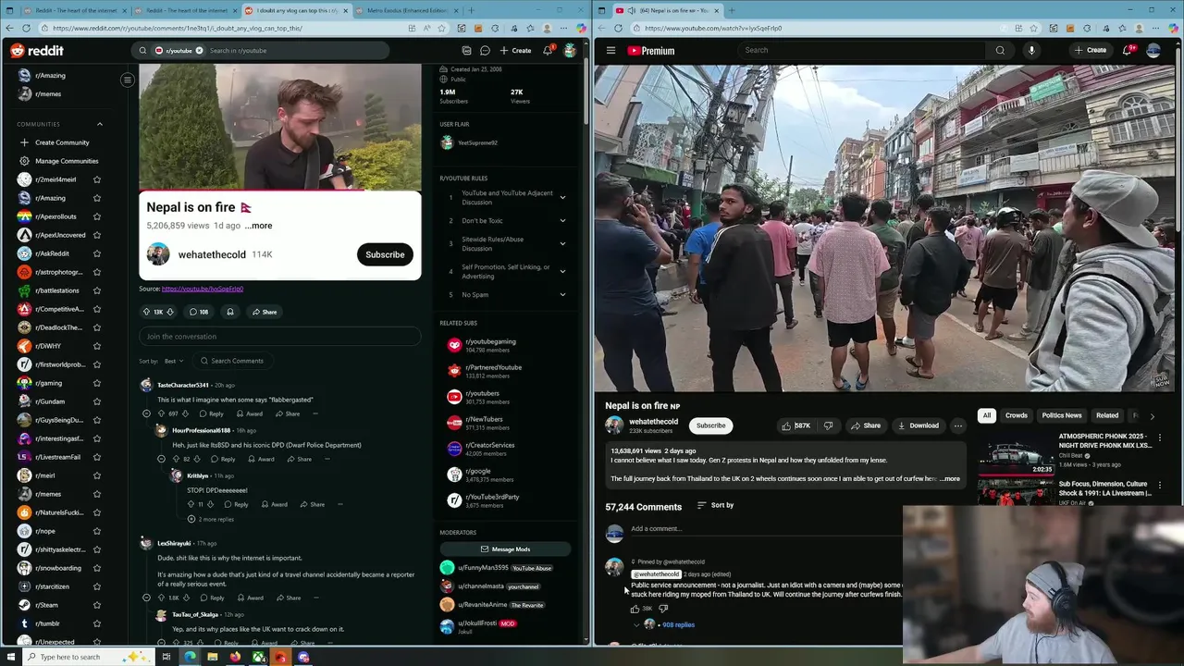Open File Explorer from the taskbar

coord(212,657)
